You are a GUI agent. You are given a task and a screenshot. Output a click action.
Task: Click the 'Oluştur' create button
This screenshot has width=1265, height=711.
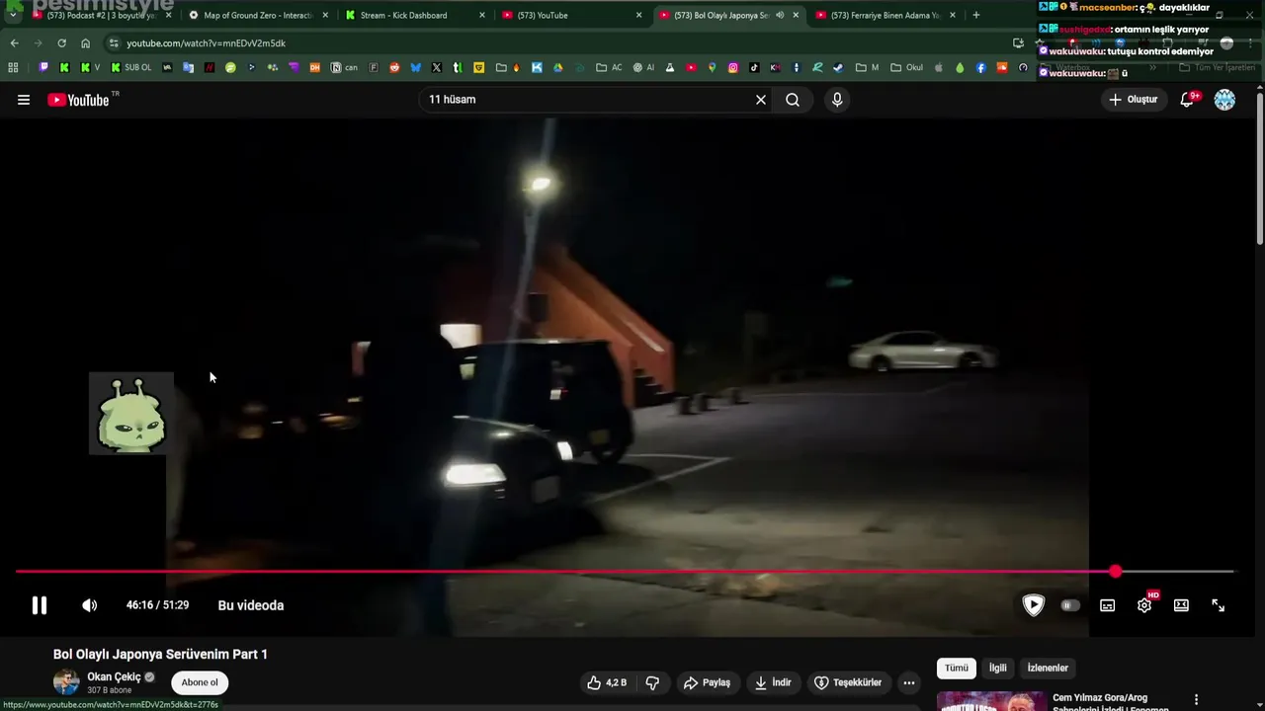pyautogui.click(x=1133, y=100)
